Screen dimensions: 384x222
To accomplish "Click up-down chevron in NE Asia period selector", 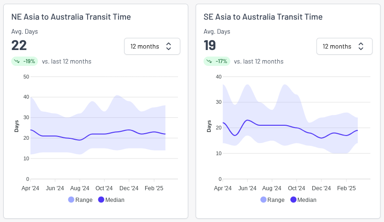I will click(169, 46).
